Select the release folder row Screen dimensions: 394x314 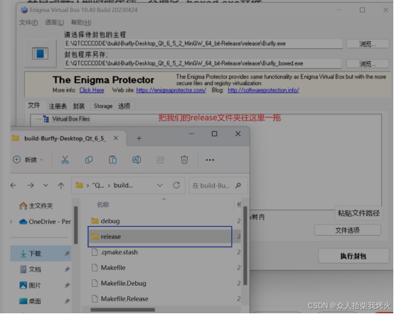160,237
